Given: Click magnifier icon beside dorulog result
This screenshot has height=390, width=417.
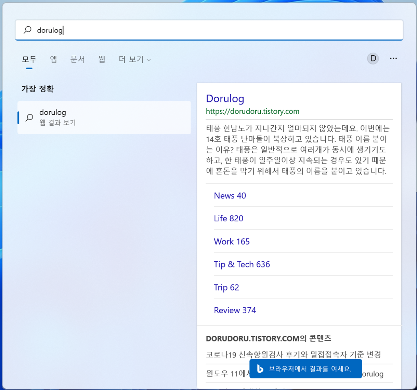Looking at the screenshot, I should point(29,117).
